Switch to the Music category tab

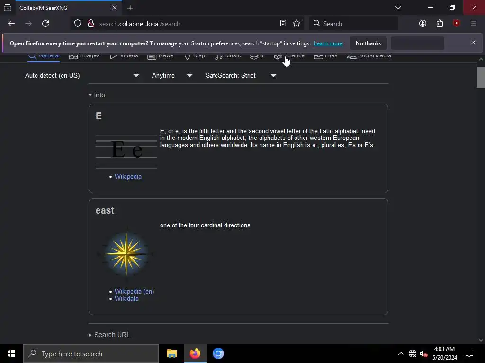click(228, 56)
